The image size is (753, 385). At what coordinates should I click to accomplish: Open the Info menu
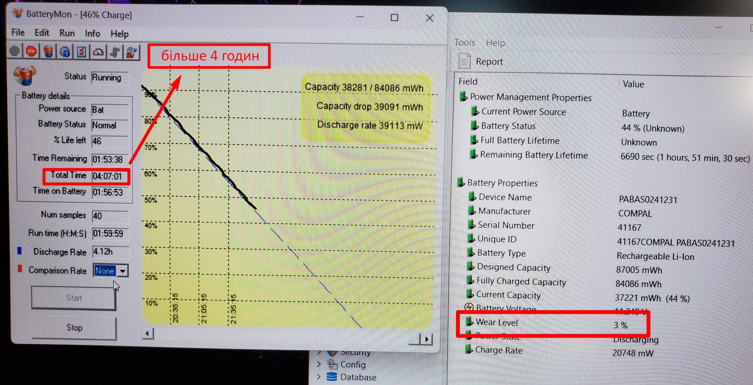pyautogui.click(x=92, y=33)
